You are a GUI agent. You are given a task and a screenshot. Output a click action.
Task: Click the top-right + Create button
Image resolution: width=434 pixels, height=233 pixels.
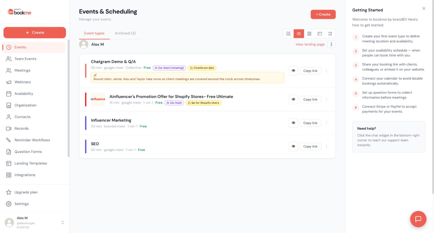[x=323, y=14]
